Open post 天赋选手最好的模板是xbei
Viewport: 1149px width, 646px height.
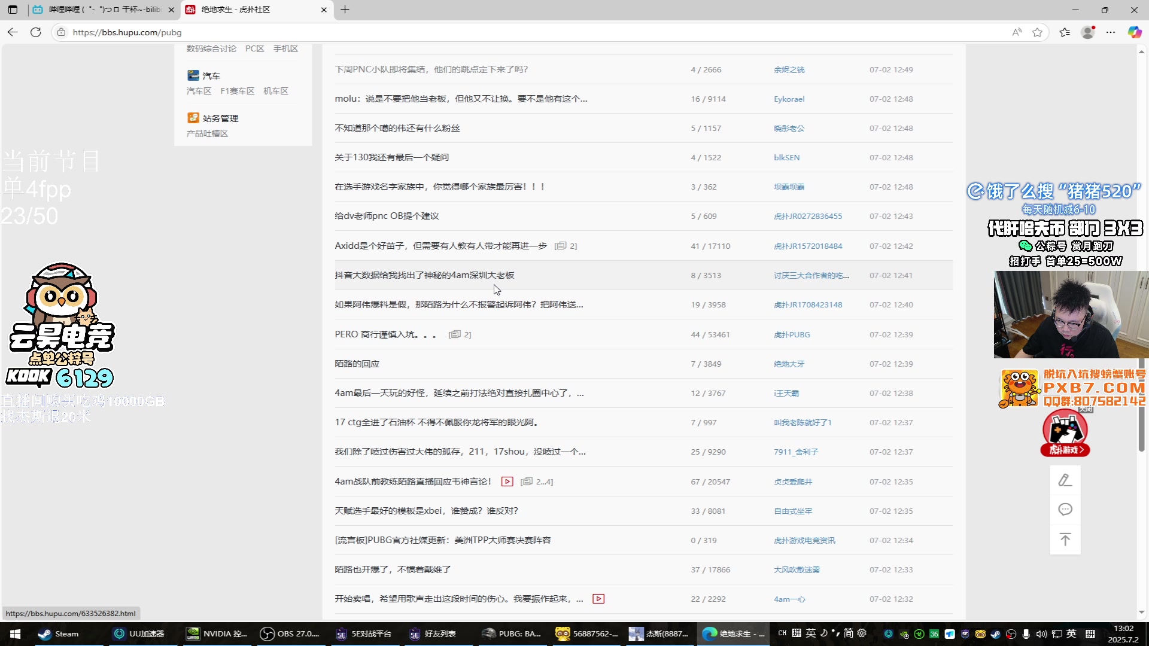(426, 511)
